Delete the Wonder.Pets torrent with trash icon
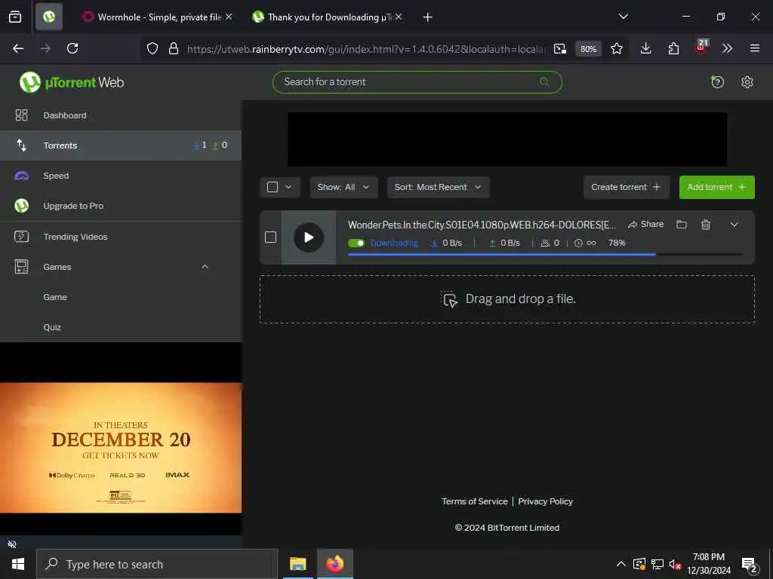Viewport: 773px width, 579px height. 706,225
